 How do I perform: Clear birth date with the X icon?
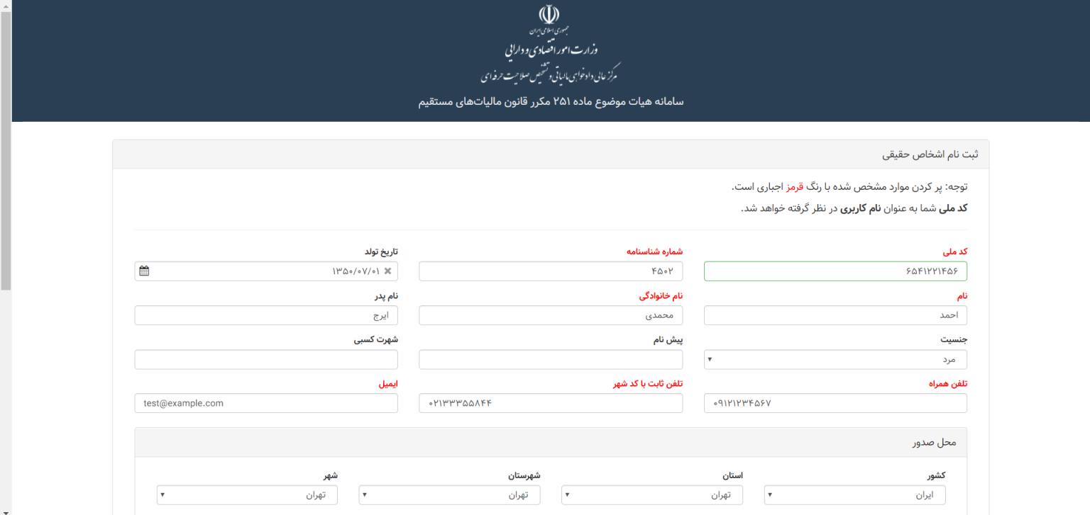[387, 271]
